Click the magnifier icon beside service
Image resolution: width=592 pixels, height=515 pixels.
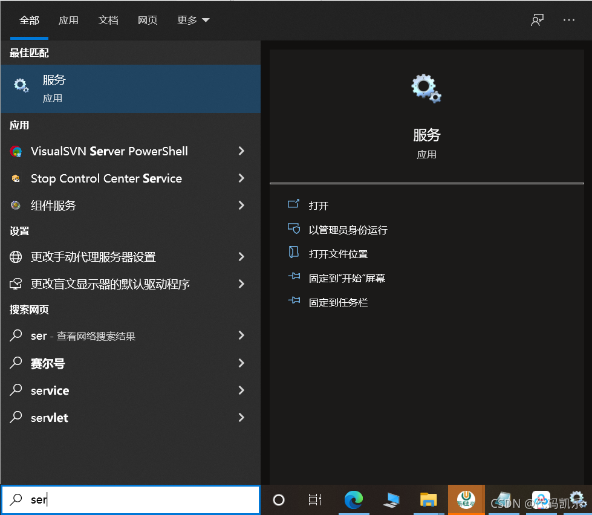16,390
